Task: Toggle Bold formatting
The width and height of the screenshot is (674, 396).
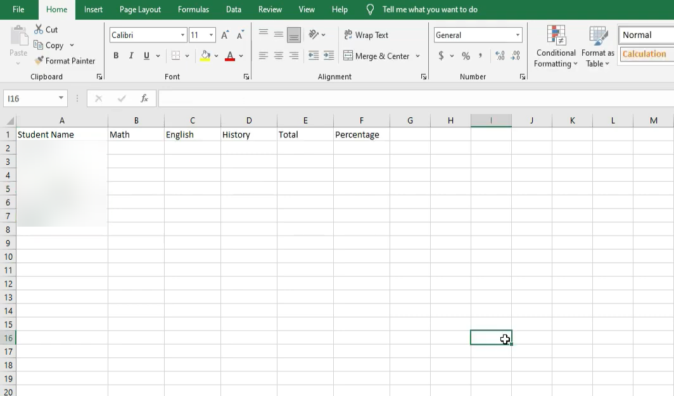Action: tap(116, 56)
